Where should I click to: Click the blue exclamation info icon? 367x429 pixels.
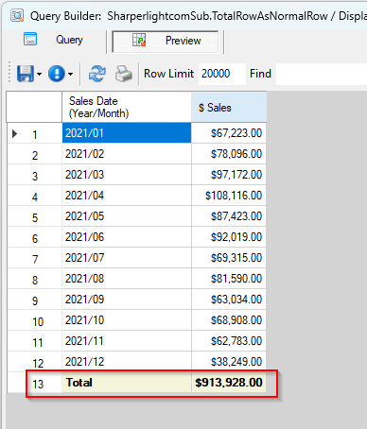[x=57, y=74]
